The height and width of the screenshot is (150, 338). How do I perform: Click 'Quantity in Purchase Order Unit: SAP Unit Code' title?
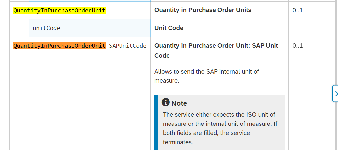point(216,51)
